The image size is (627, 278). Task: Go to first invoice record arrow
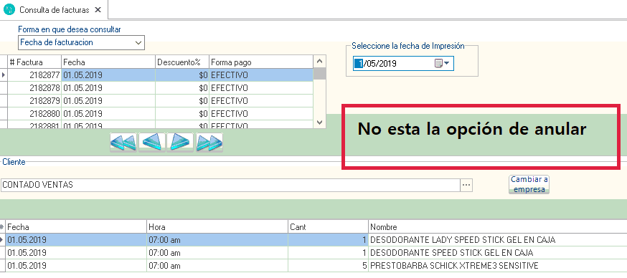[123, 142]
